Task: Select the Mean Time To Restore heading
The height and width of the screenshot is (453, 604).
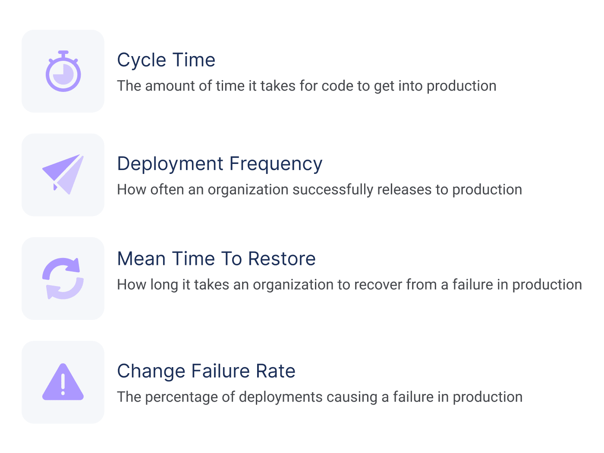Action: pos(217,259)
